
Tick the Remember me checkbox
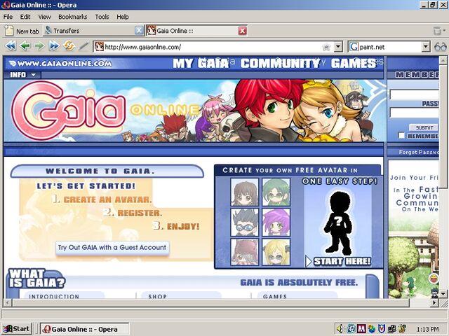(401, 135)
